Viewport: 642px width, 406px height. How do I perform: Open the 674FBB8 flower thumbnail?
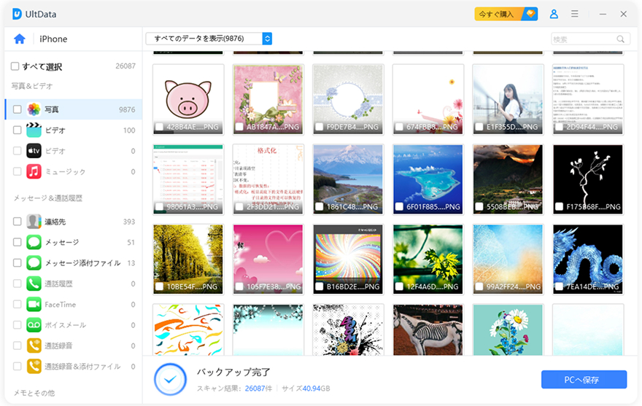(x=428, y=99)
